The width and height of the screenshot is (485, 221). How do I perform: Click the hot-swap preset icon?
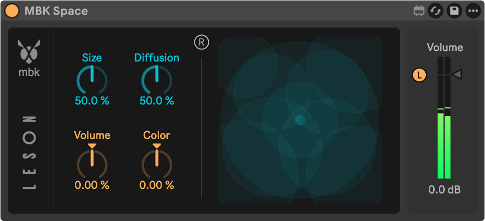(436, 11)
